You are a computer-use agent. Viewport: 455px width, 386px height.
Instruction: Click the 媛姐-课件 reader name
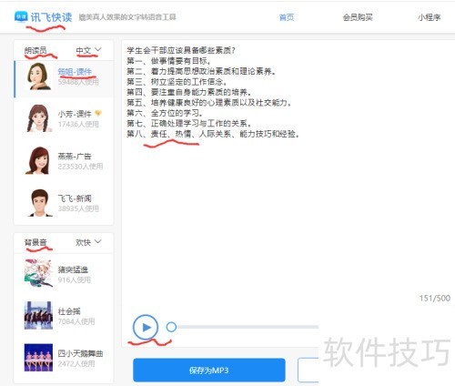[x=75, y=72]
